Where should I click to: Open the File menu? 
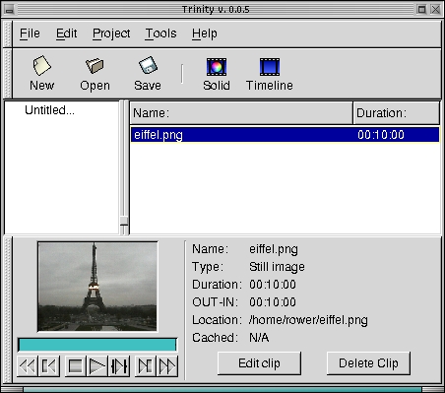tap(30, 33)
